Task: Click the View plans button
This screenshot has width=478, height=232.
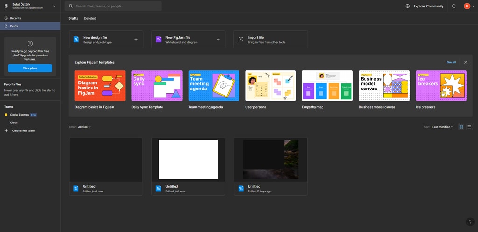Action: point(30,68)
